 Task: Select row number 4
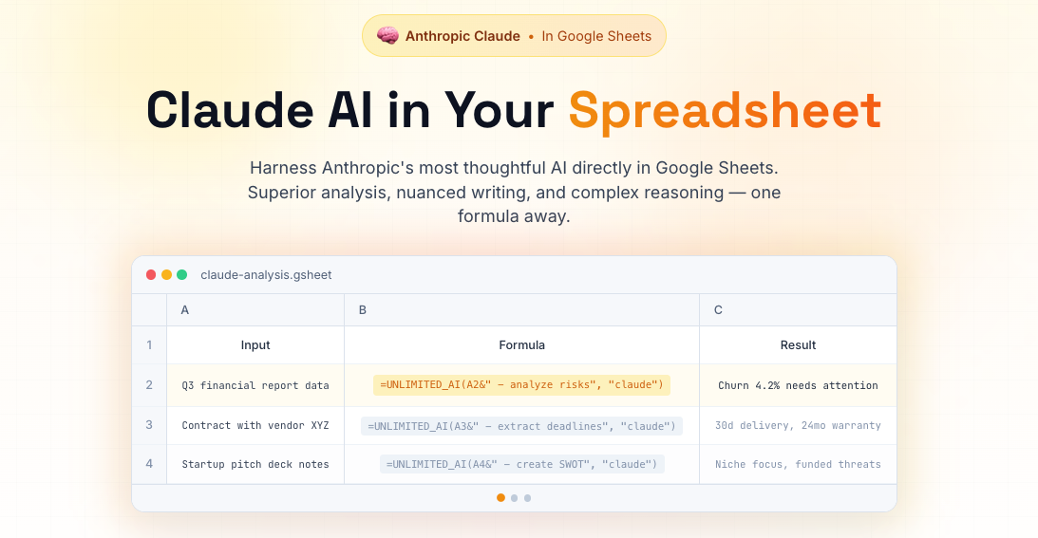point(149,464)
